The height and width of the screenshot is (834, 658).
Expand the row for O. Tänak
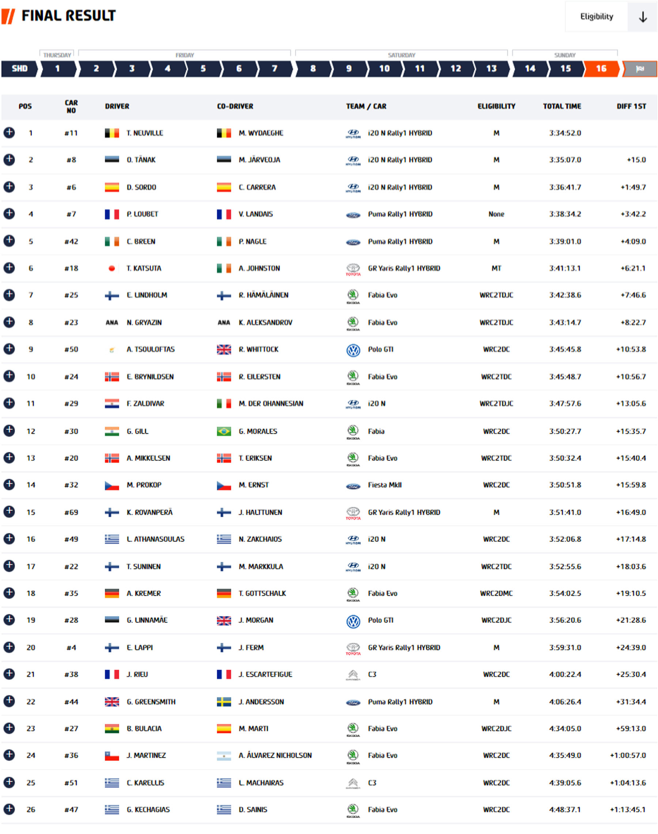coord(9,159)
